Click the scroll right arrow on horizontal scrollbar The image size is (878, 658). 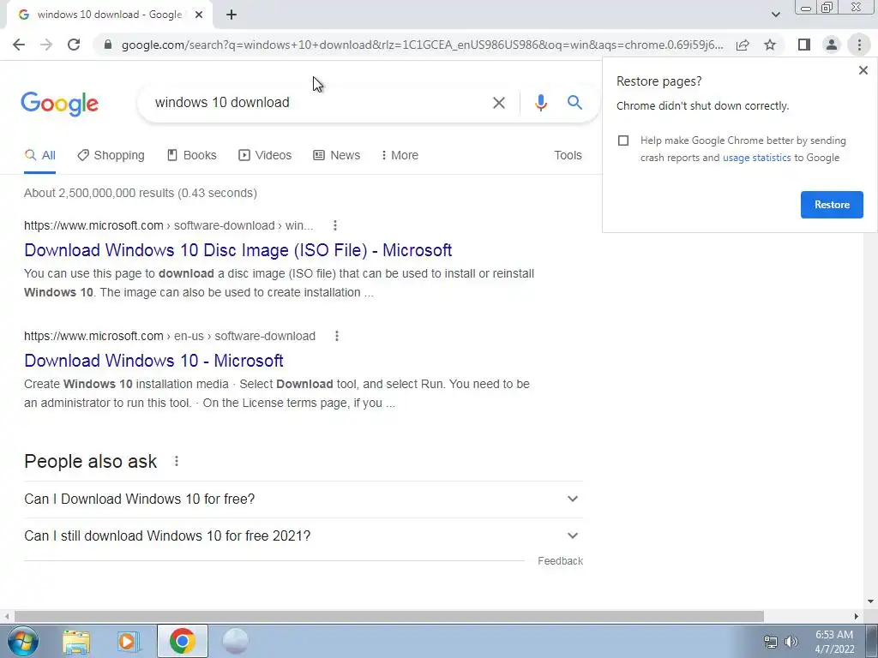click(857, 617)
